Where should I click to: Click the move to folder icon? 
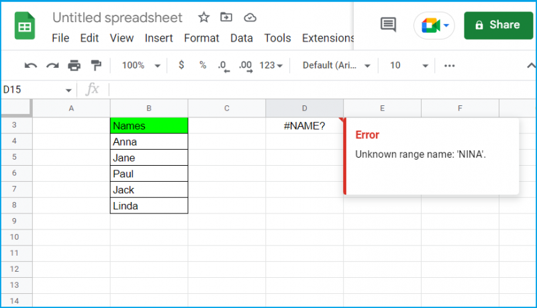click(x=226, y=17)
